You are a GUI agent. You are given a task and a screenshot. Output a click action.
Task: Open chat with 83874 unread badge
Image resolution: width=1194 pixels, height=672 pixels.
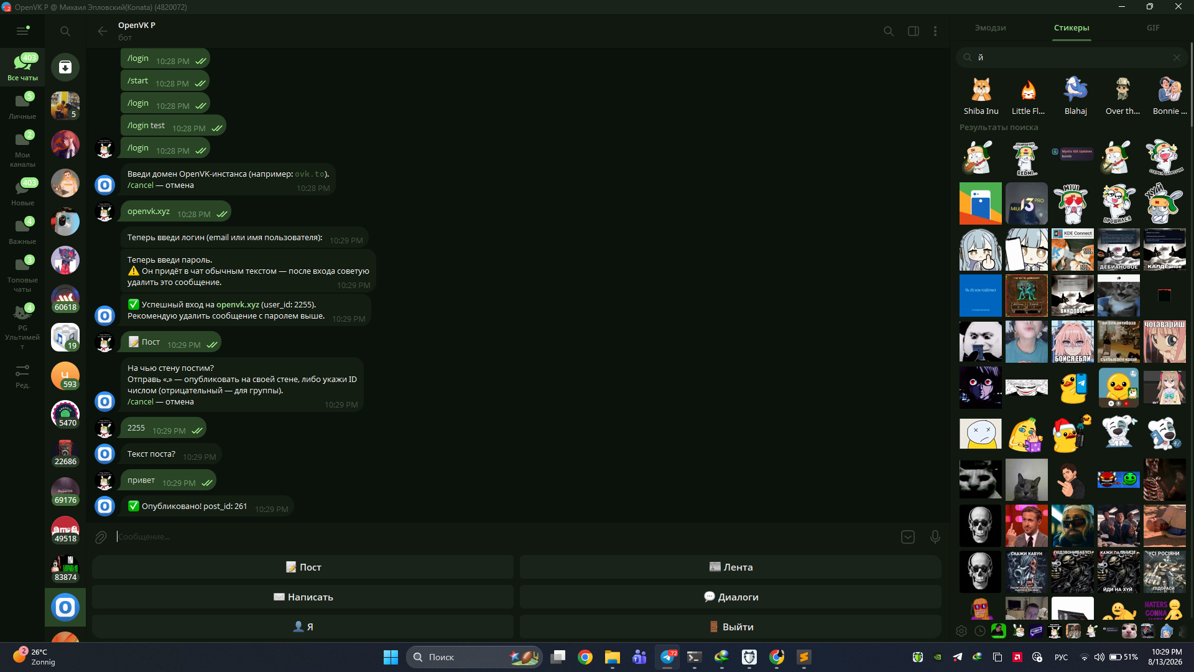65,569
